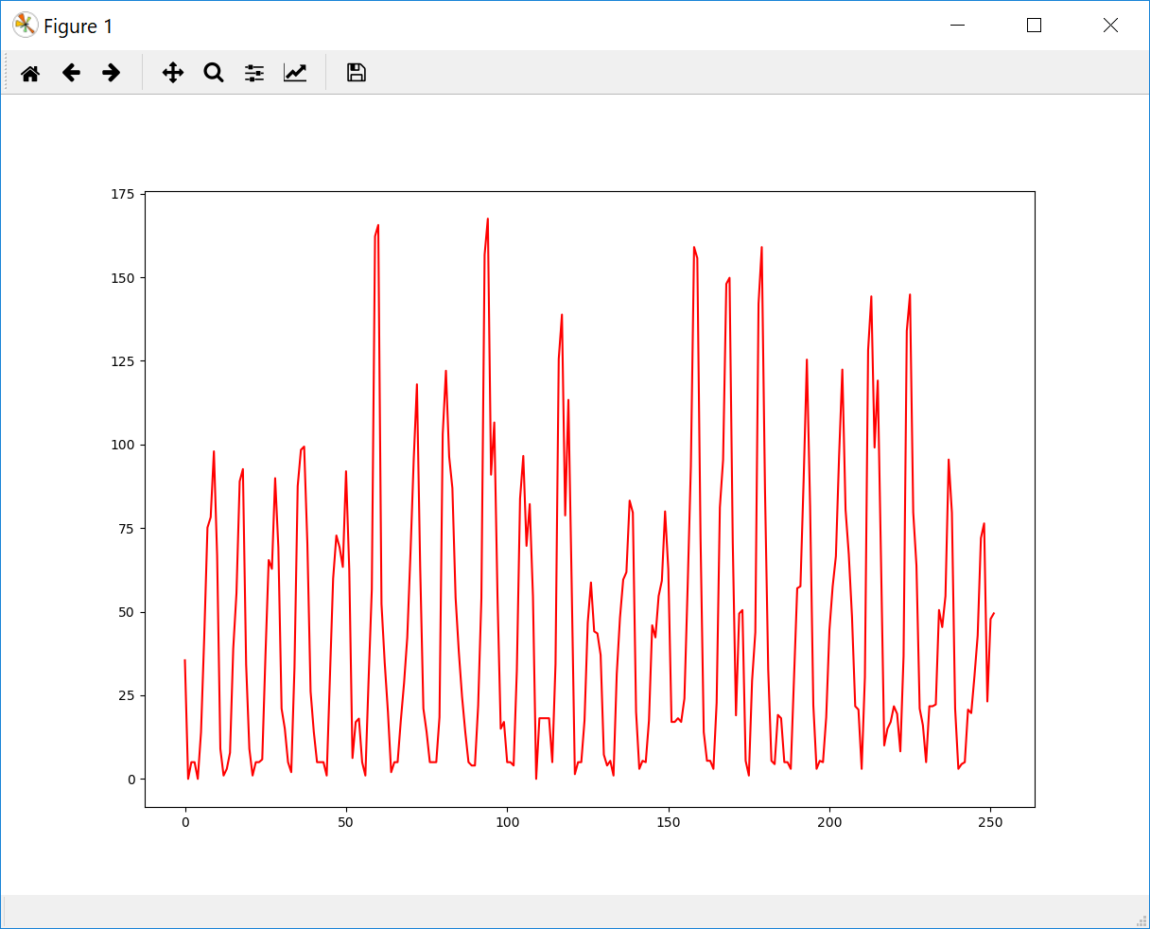Open the Configure subplots dialog

254,73
